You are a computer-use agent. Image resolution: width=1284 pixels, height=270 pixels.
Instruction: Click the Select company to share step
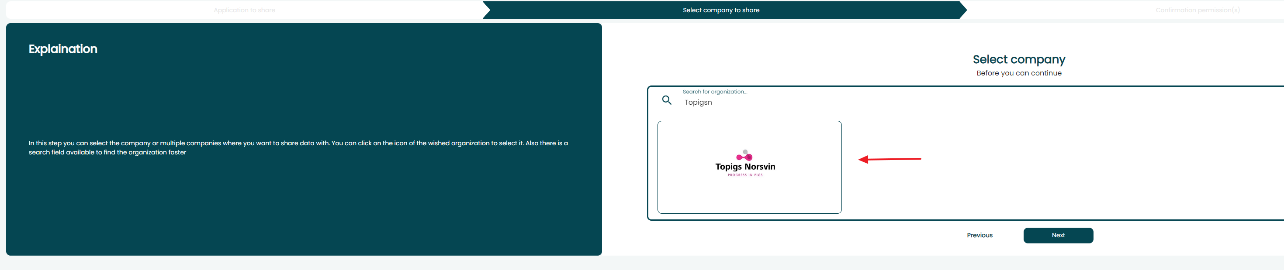(x=721, y=10)
